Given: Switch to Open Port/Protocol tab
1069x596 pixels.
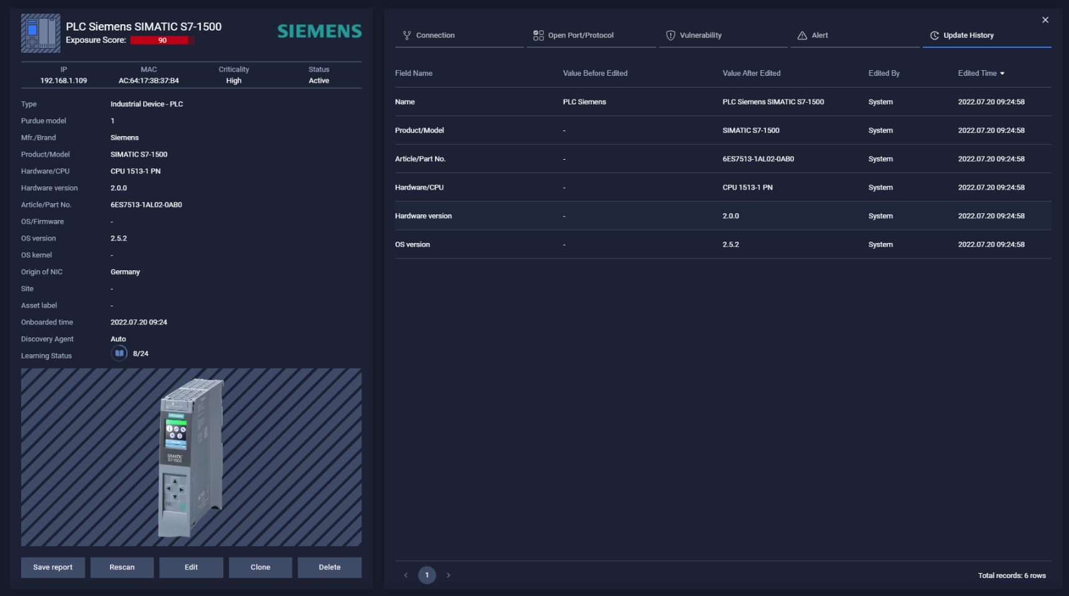Looking at the screenshot, I should tap(591, 35).
